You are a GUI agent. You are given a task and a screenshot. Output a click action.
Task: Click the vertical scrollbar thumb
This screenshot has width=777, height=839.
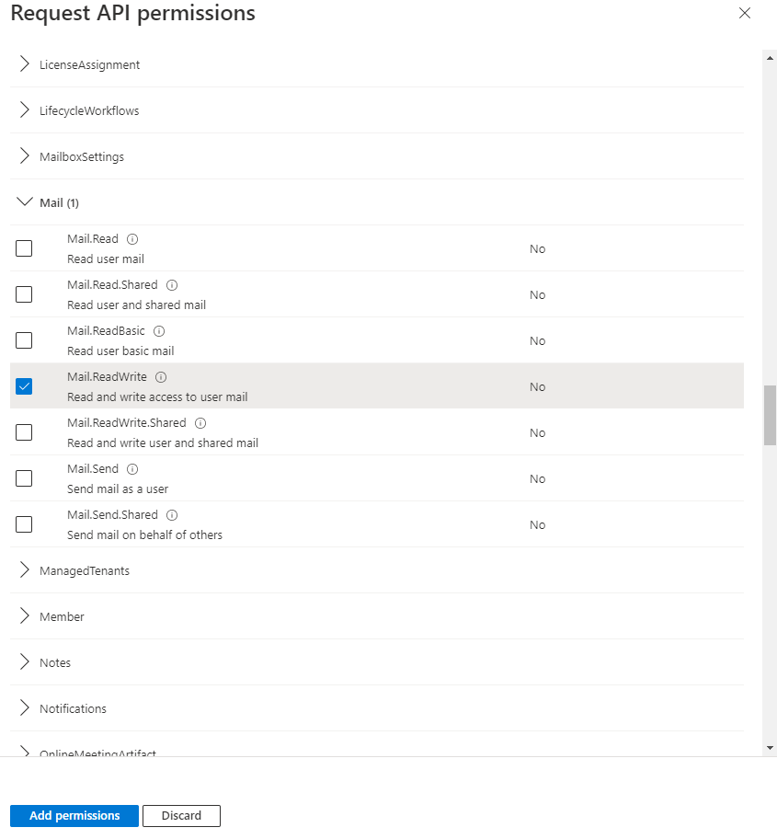click(x=770, y=415)
